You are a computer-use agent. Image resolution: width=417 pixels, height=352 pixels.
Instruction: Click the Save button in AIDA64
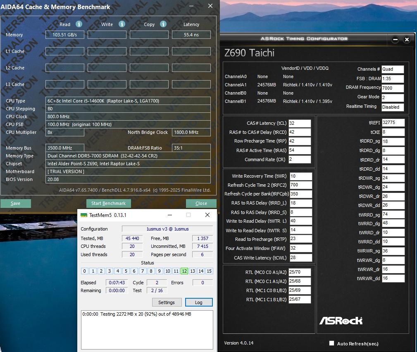16,203
